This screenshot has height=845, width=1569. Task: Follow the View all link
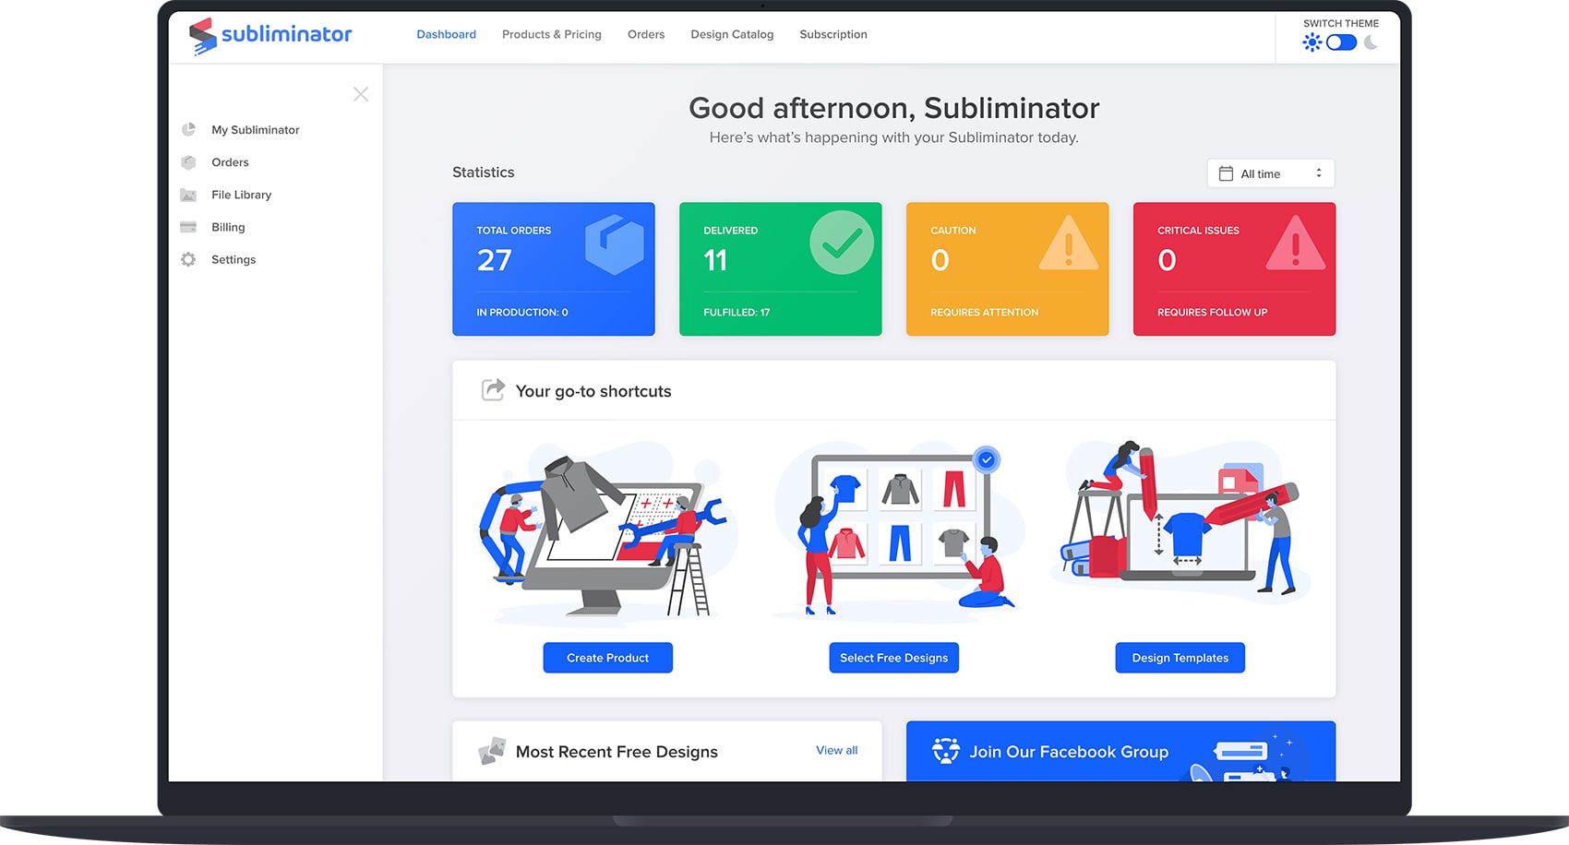836,750
